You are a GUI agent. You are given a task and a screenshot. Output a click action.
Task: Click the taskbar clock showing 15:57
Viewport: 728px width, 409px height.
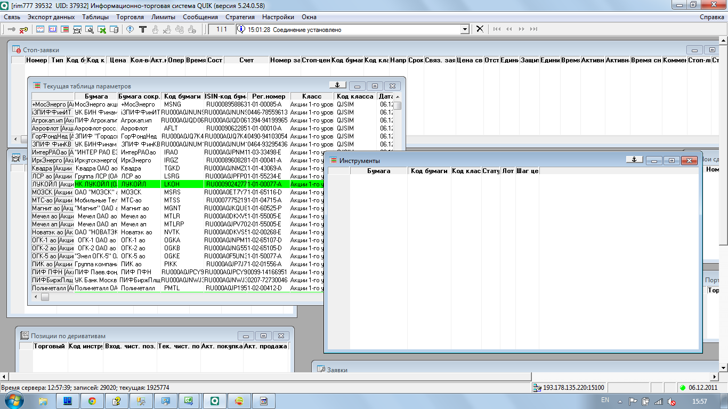click(x=699, y=400)
